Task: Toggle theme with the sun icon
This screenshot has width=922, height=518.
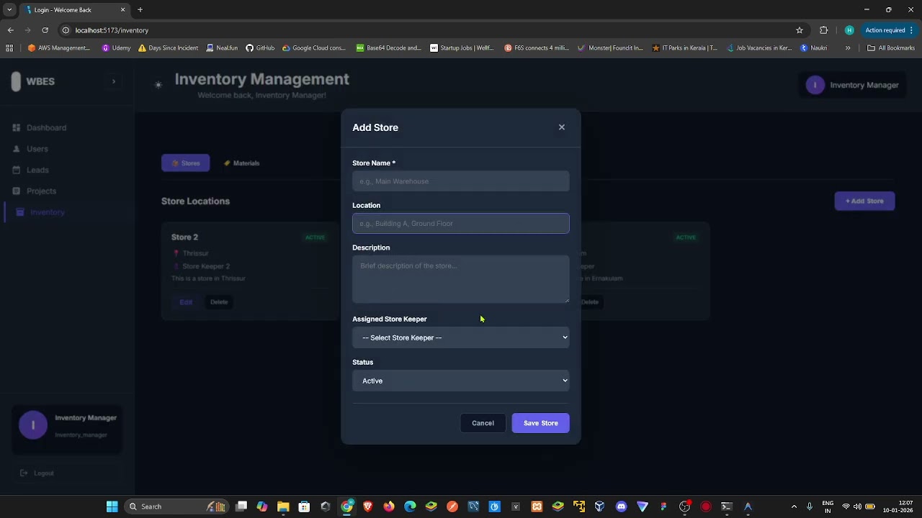Action: (158, 85)
